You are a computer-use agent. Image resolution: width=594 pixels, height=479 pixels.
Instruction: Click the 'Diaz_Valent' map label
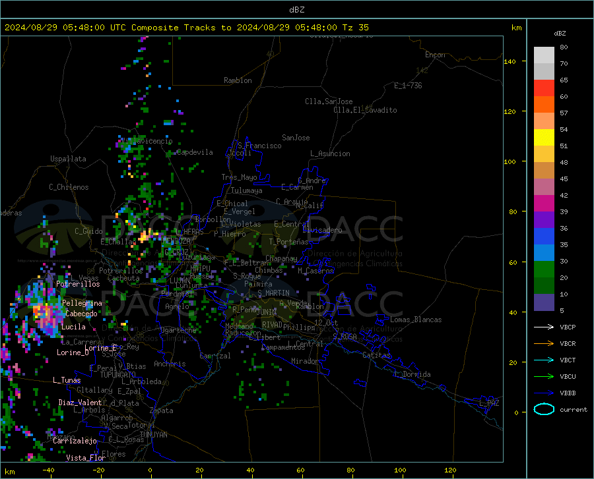pyautogui.click(x=80, y=403)
